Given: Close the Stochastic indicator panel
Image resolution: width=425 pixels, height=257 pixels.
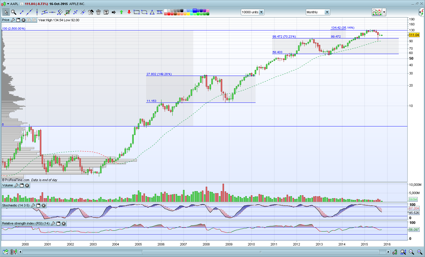Looking at the screenshot, I should (x=43, y=206).
